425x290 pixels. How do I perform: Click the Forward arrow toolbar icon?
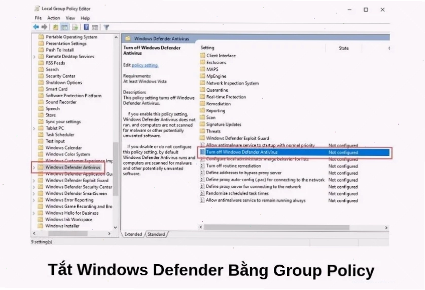click(44, 27)
